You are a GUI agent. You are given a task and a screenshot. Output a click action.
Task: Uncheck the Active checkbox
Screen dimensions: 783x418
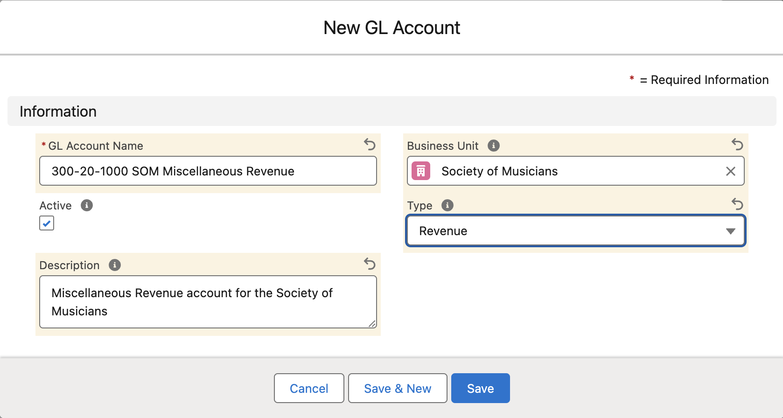pyautogui.click(x=47, y=223)
